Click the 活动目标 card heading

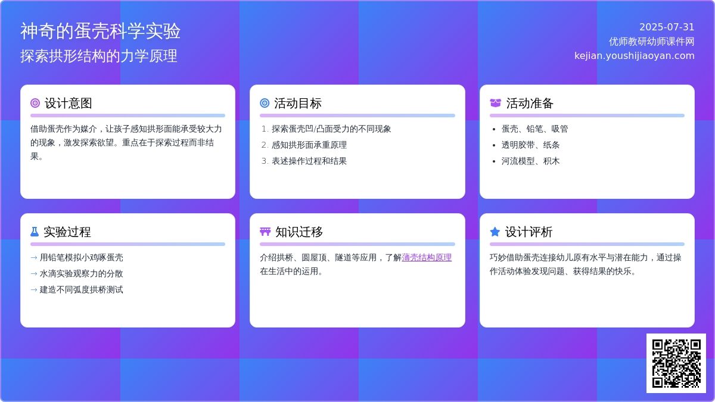click(298, 103)
